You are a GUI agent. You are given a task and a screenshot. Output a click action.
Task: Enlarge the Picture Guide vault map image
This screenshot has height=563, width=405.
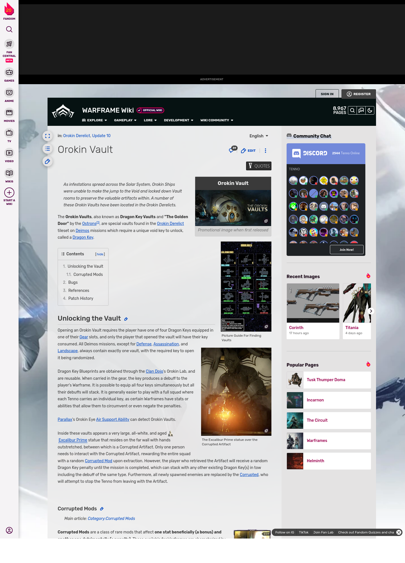(266, 327)
